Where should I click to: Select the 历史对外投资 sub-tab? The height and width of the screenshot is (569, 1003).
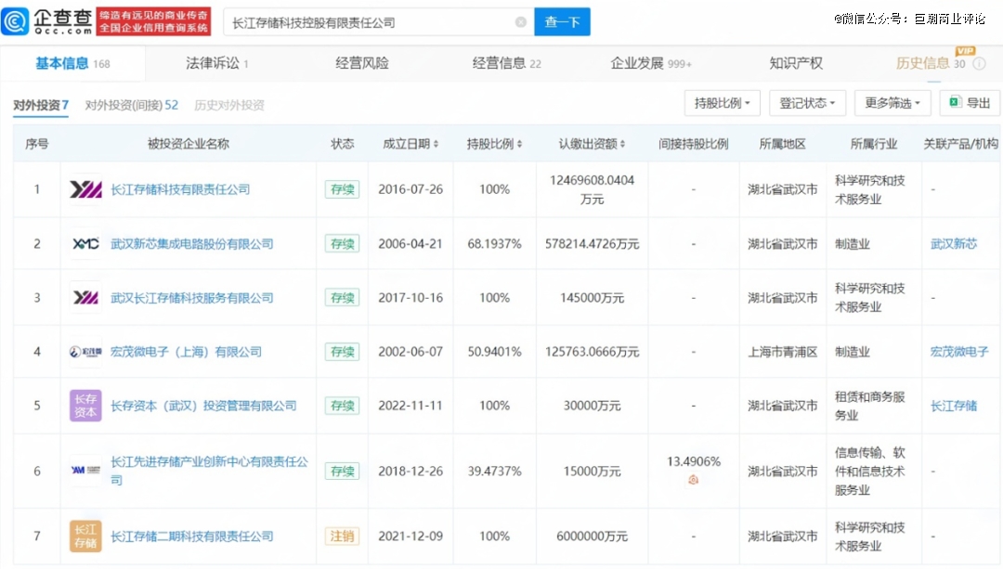[229, 105]
